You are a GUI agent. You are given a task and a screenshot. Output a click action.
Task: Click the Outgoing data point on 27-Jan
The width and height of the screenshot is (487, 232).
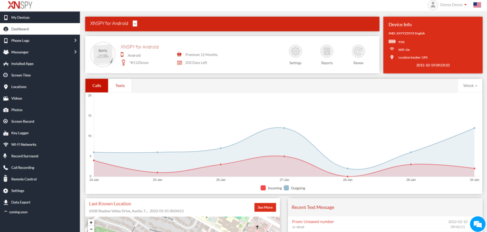[x=284, y=128]
